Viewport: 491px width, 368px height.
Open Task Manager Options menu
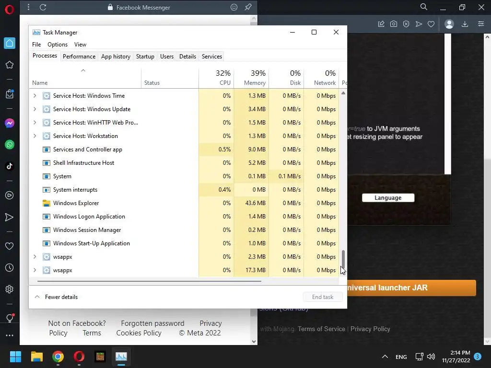point(58,45)
